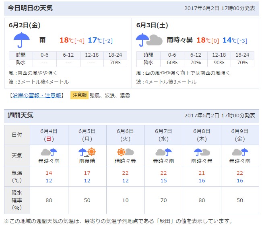Click the 90% precipitation cell for June 3 12-18
This screenshot has width=262, height=227.
click(219, 63)
